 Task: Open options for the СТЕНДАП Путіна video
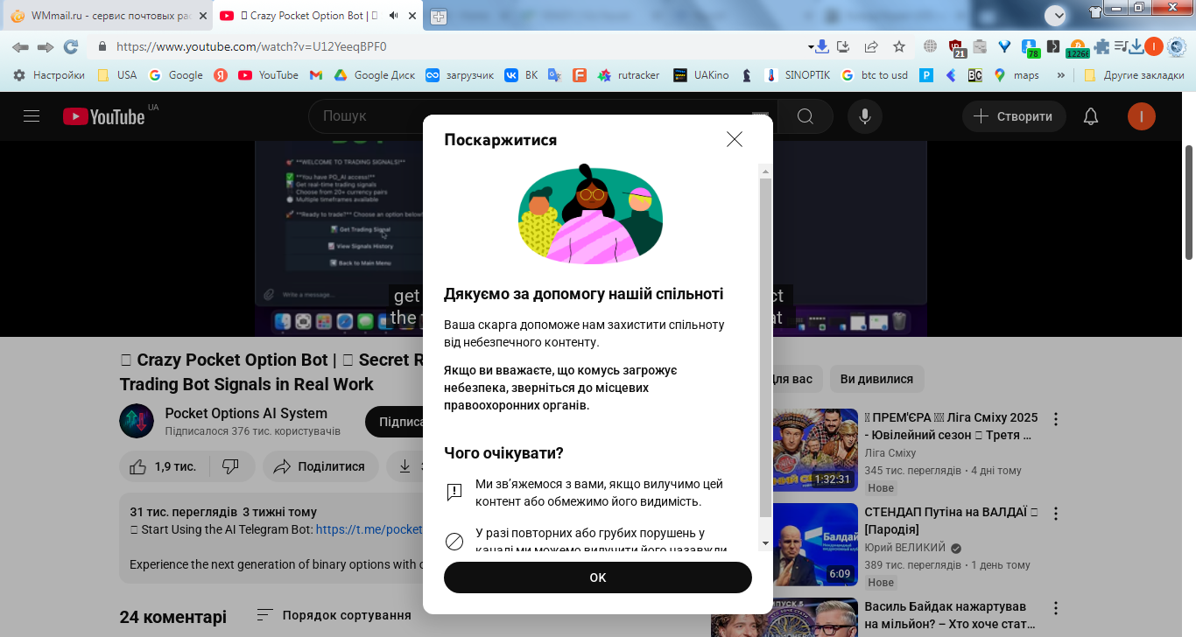coord(1056,513)
